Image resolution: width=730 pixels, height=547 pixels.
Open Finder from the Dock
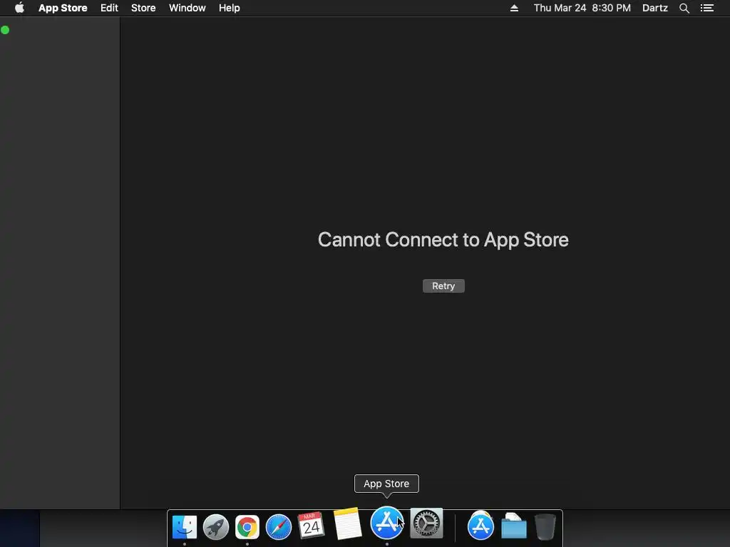(x=185, y=527)
